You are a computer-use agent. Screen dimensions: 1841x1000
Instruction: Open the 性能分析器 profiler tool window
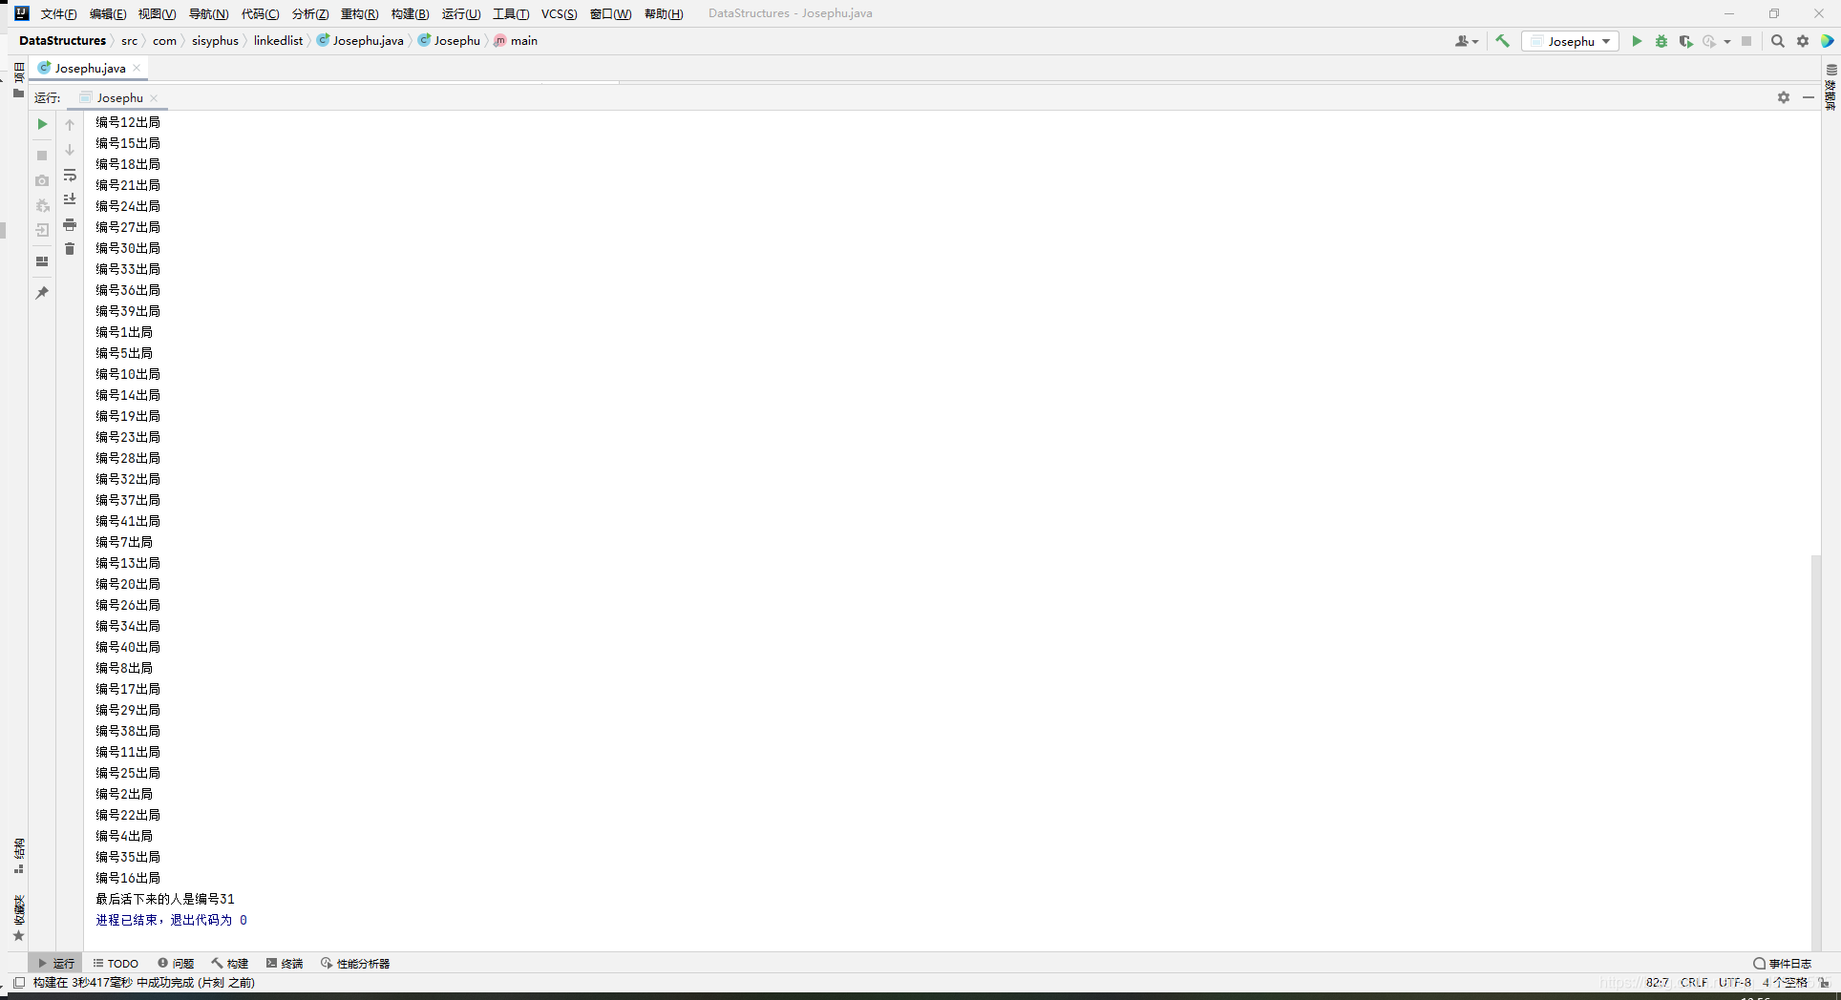pyautogui.click(x=355, y=963)
